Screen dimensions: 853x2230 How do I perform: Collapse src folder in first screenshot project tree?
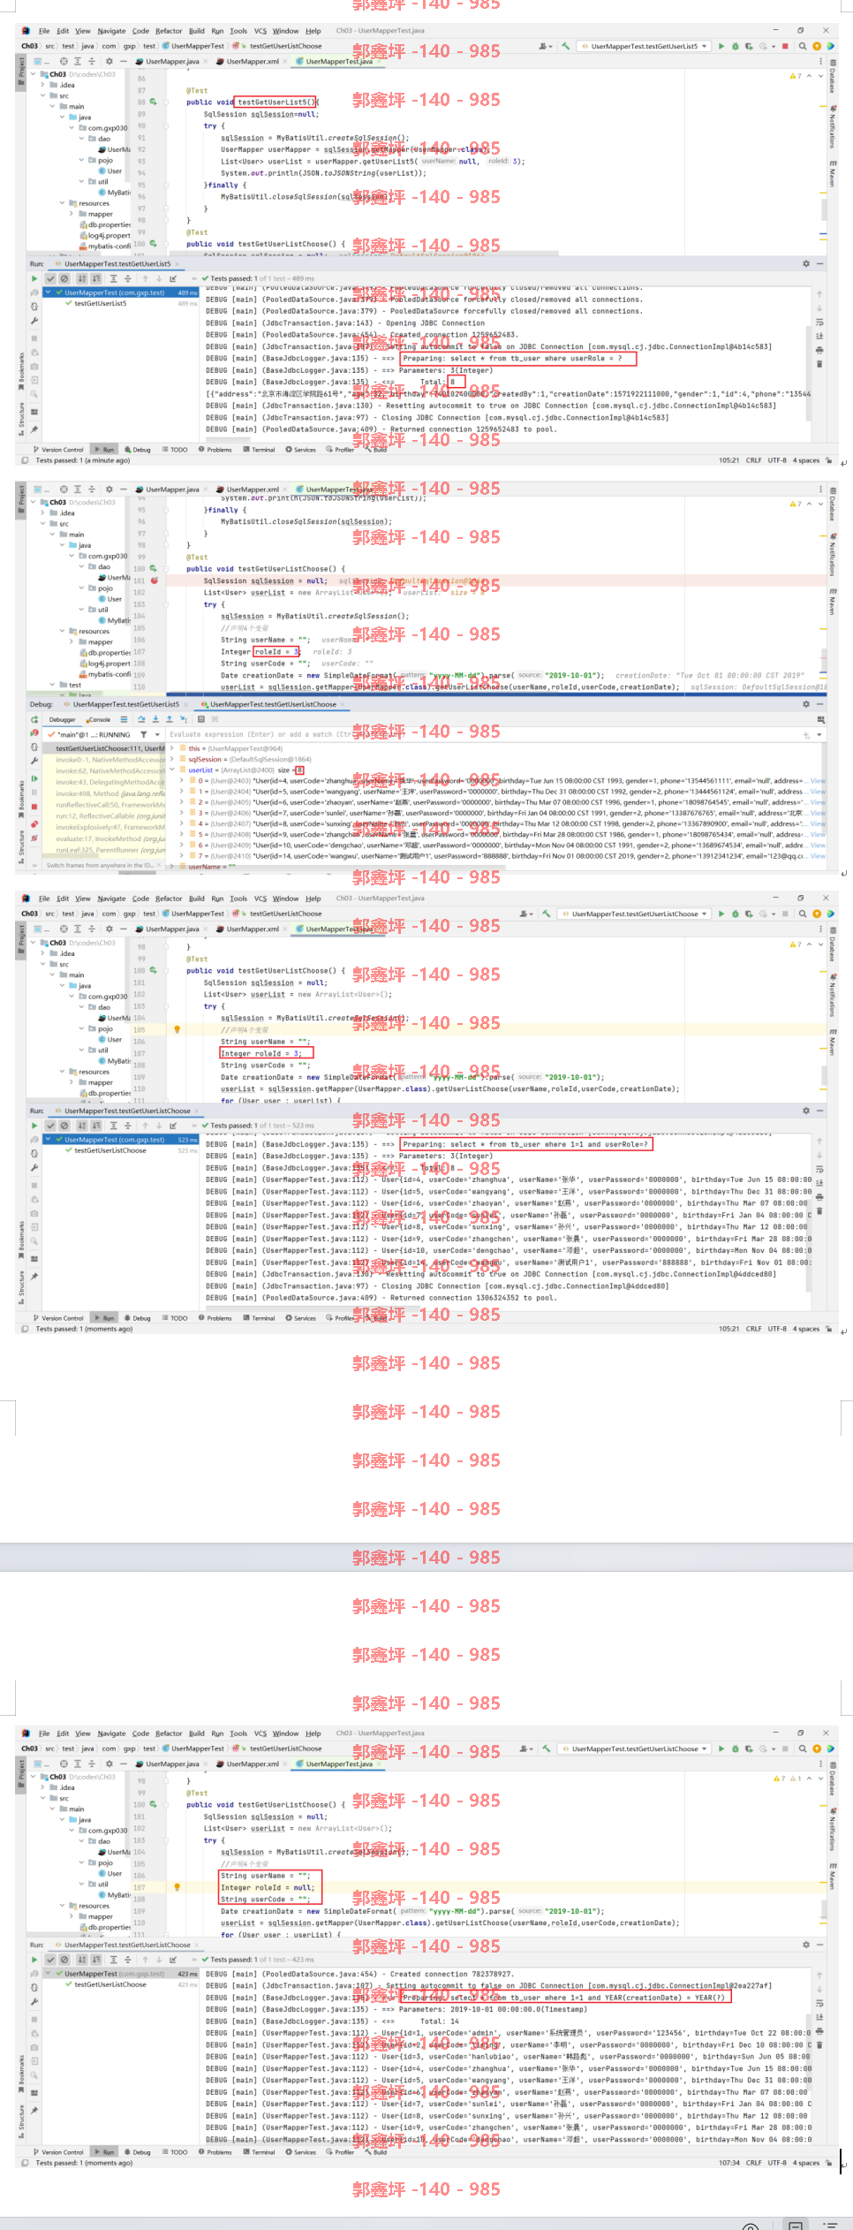(42, 95)
